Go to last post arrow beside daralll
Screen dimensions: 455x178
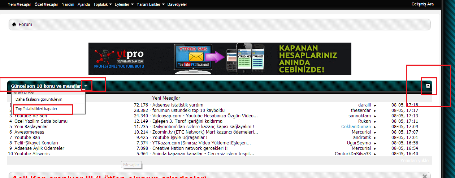click(375, 105)
